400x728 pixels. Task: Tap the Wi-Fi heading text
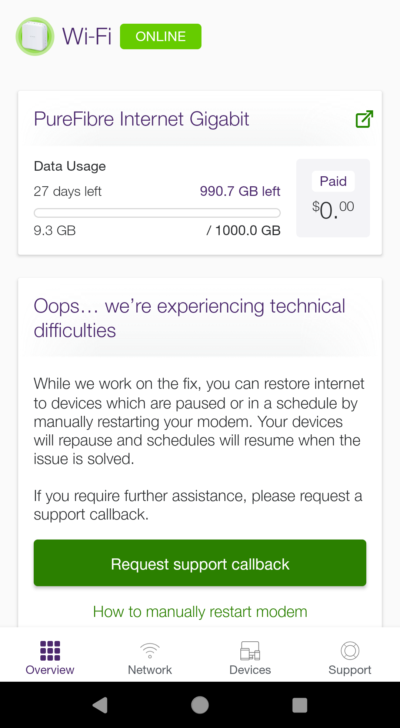(87, 37)
